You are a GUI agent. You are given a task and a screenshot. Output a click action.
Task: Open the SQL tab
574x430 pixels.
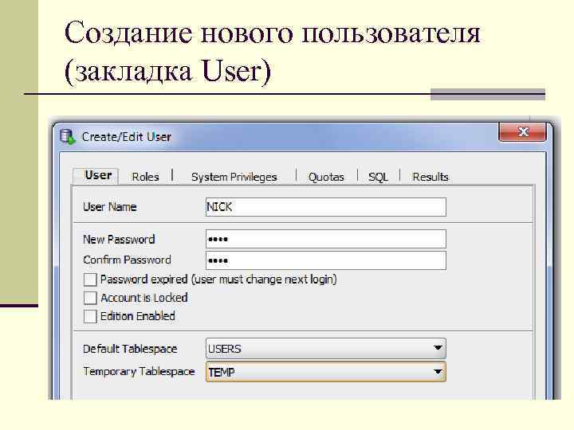tap(378, 177)
